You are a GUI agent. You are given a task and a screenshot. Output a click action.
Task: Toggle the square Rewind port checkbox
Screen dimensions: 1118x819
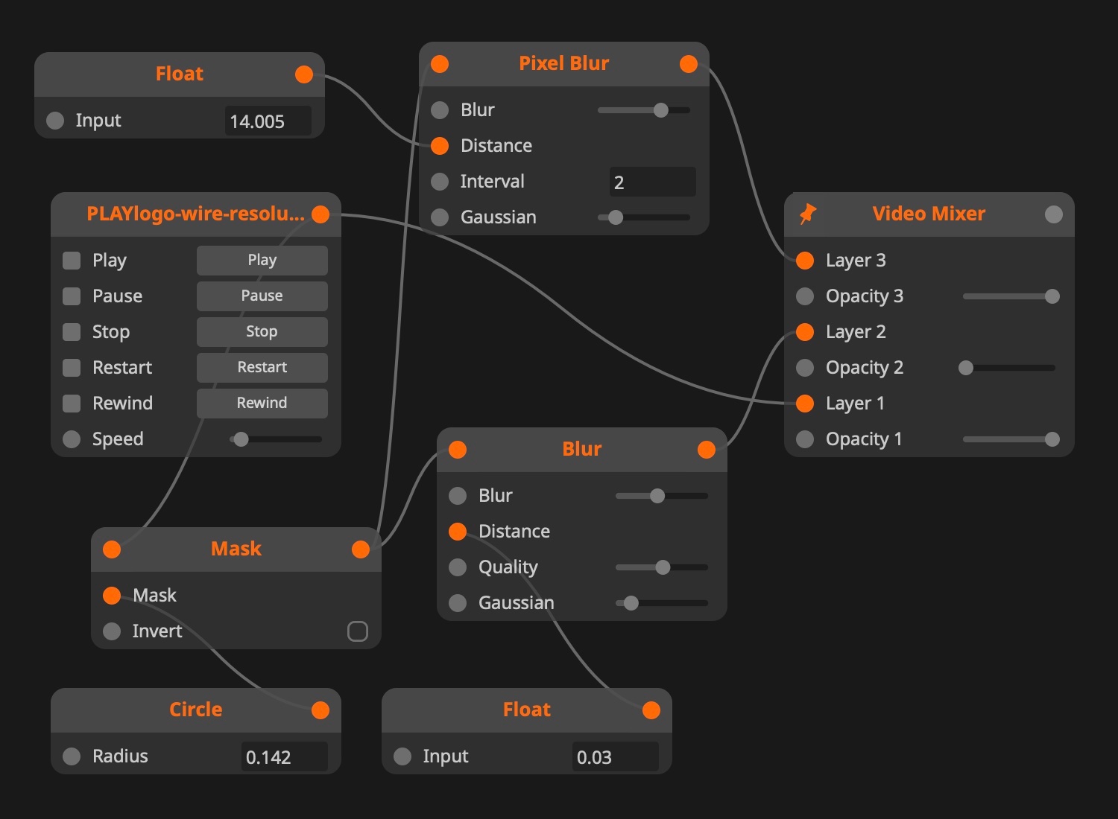point(72,404)
